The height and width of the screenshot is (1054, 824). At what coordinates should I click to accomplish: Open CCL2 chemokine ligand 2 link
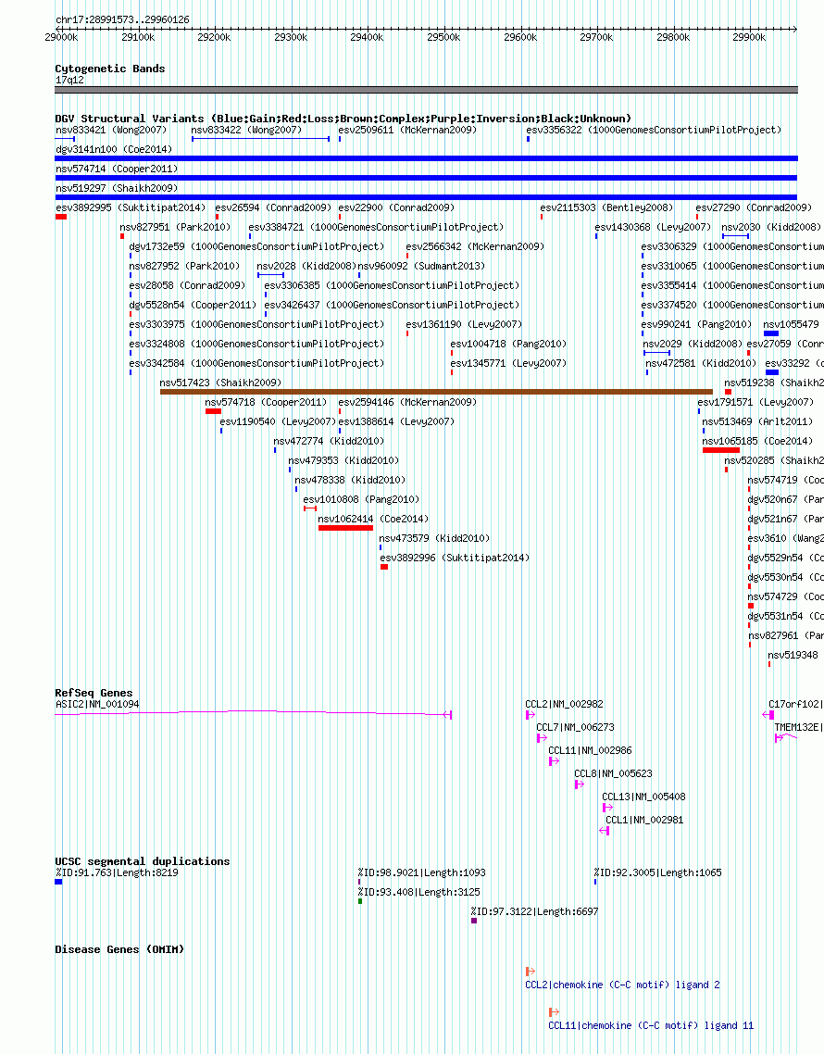click(622, 985)
